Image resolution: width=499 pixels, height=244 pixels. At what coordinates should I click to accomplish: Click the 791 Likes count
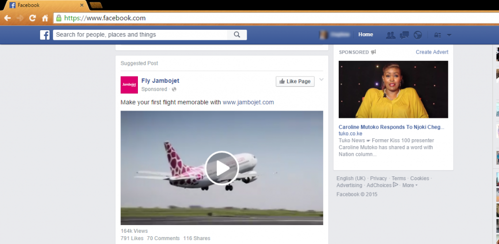(x=132, y=238)
